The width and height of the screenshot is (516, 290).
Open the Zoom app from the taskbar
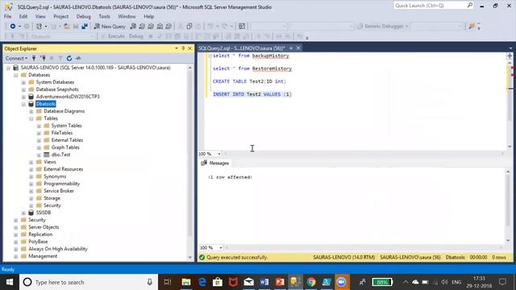pos(342,282)
